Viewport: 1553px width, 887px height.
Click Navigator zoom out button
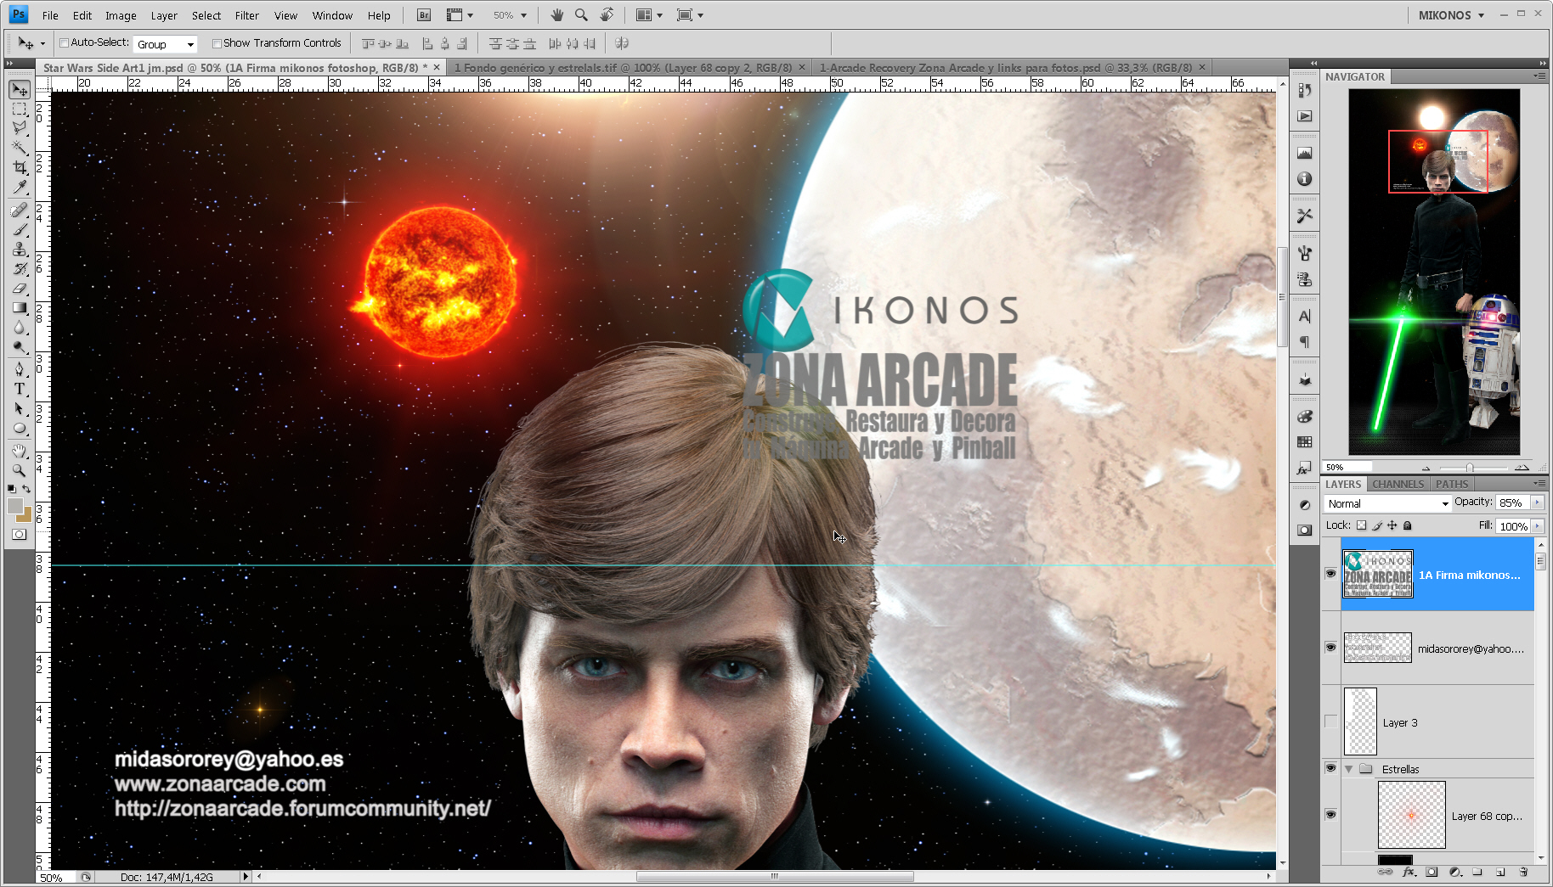(x=1426, y=468)
